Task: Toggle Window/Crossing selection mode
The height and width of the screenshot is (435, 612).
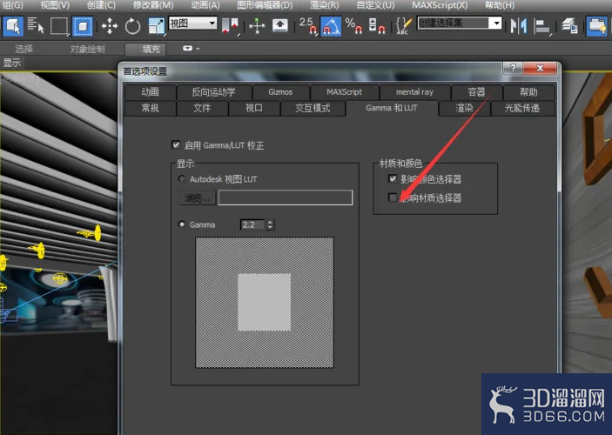Action: 83,26
